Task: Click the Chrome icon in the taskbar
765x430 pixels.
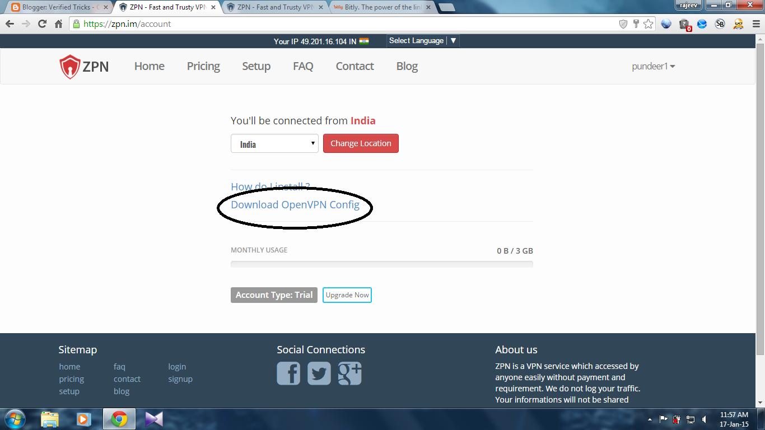Action: (119, 419)
